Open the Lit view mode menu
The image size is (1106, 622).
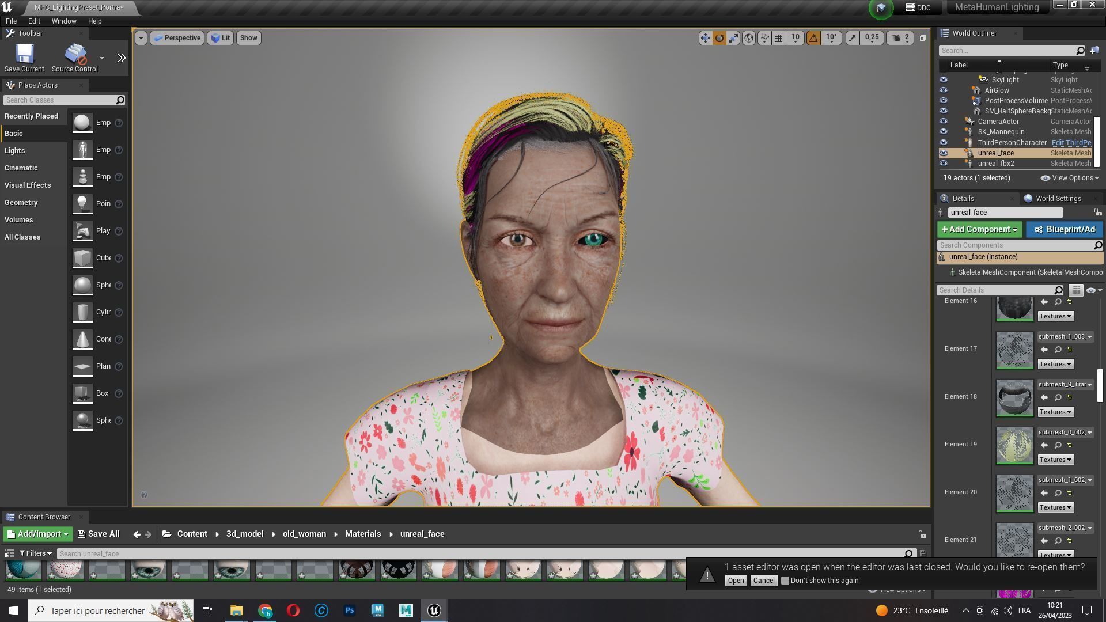(x=221, y=38)
